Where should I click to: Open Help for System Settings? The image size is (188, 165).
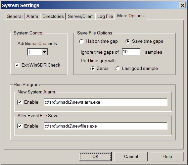click(167, 157)
